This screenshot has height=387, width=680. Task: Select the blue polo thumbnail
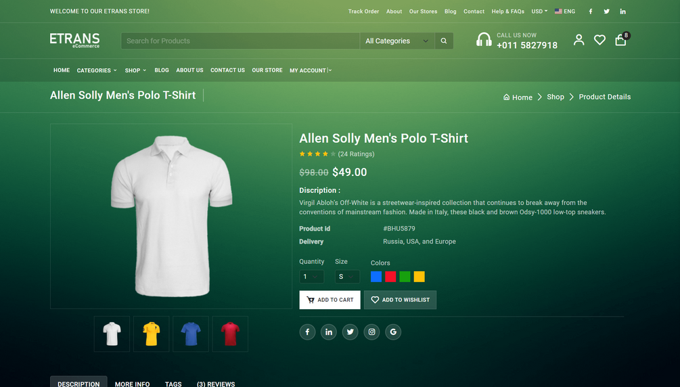pyautogui.click(x=191, y=334)
